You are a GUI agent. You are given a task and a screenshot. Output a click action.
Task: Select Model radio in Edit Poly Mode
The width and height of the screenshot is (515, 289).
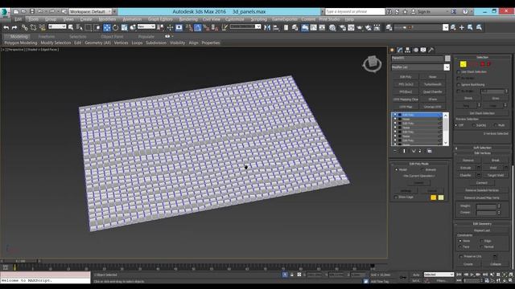pos(397,169)
